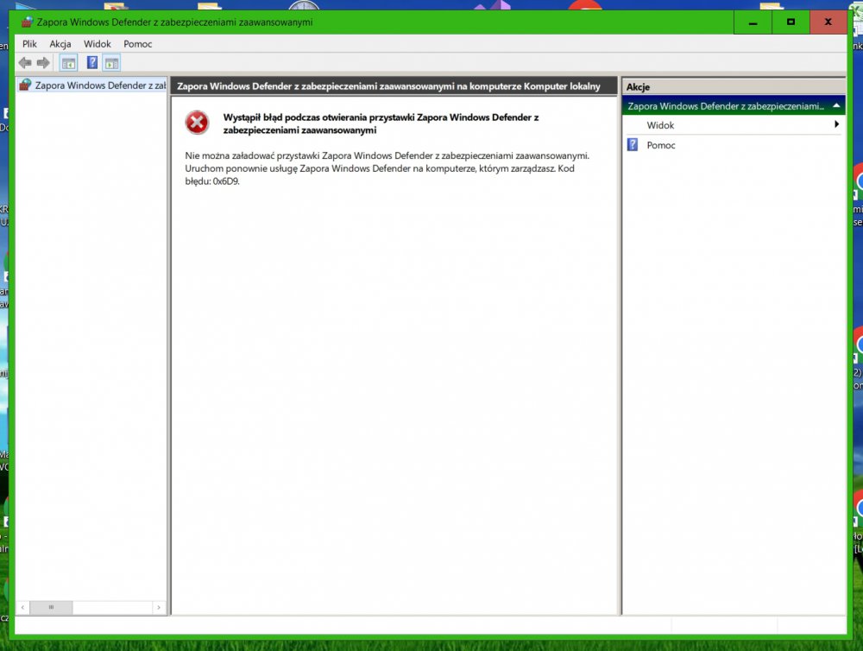This screenshot has height=651, width=863.
Task: Click the Forward arrow in the toolbar
Action: (x=43, y=63)
